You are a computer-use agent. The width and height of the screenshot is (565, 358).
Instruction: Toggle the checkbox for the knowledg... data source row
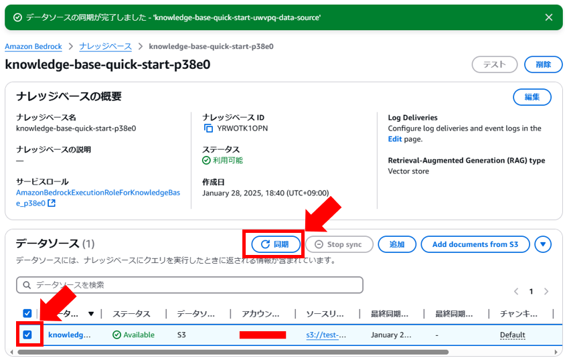point(27,335)
